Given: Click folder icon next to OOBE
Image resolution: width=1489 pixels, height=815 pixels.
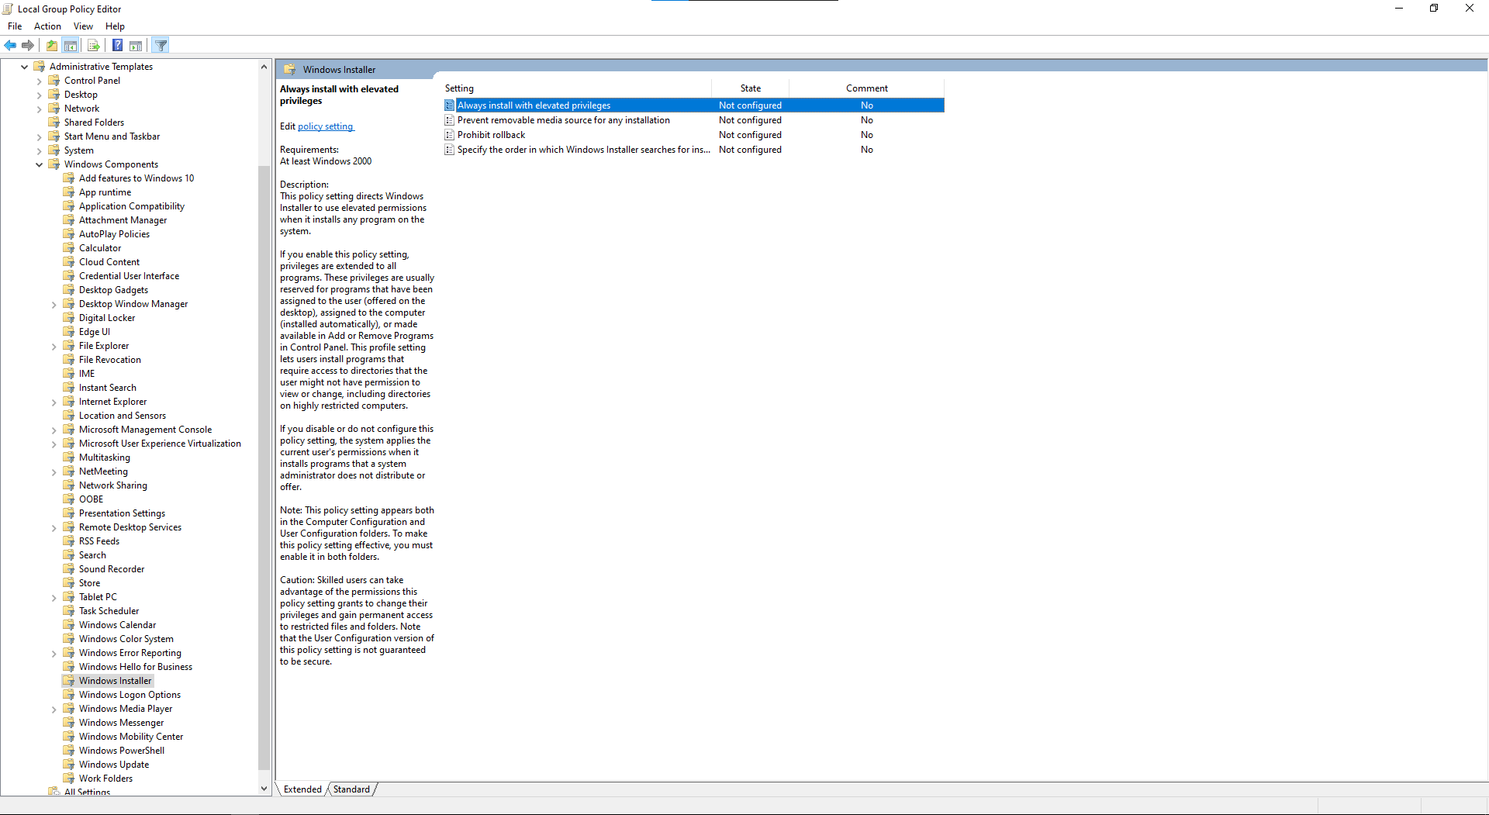Looking at the screenshot, I should click(69, 499).
